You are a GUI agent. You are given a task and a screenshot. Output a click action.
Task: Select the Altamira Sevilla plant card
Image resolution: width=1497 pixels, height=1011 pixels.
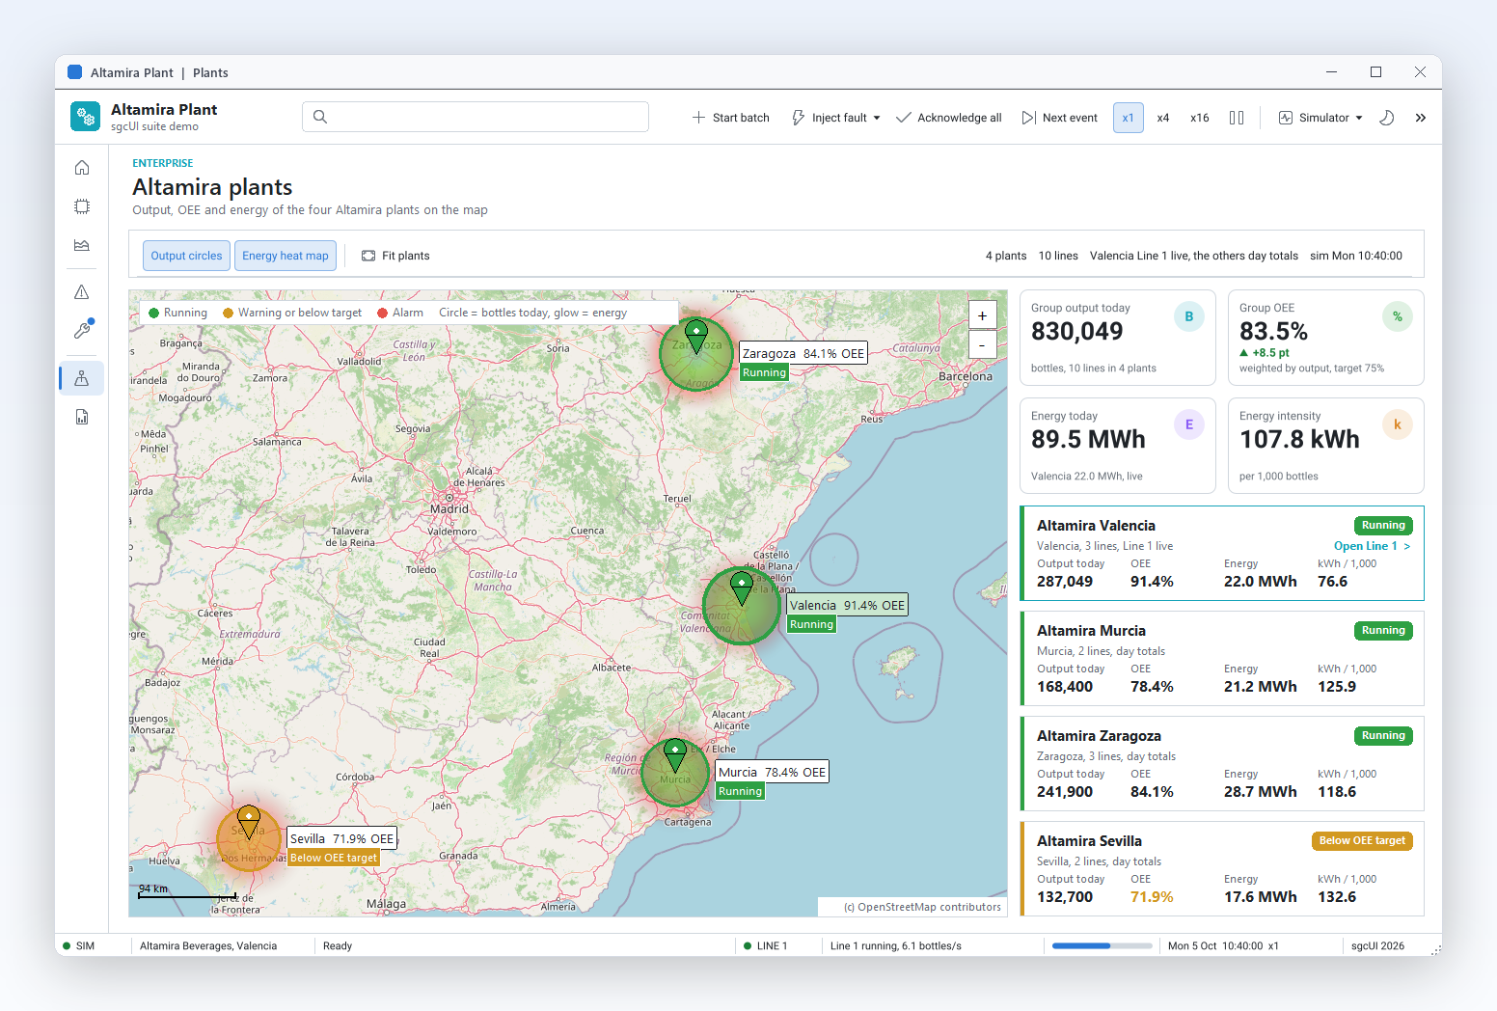click(1222, 869)
